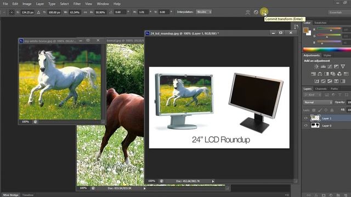The width and height of the screenshot is (351, 197).
Task: Switch to the Swatches tab
Action: (x=320, y=23)
